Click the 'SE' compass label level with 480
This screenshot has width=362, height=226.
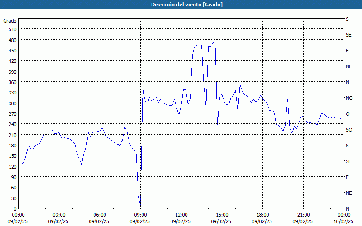348,35
